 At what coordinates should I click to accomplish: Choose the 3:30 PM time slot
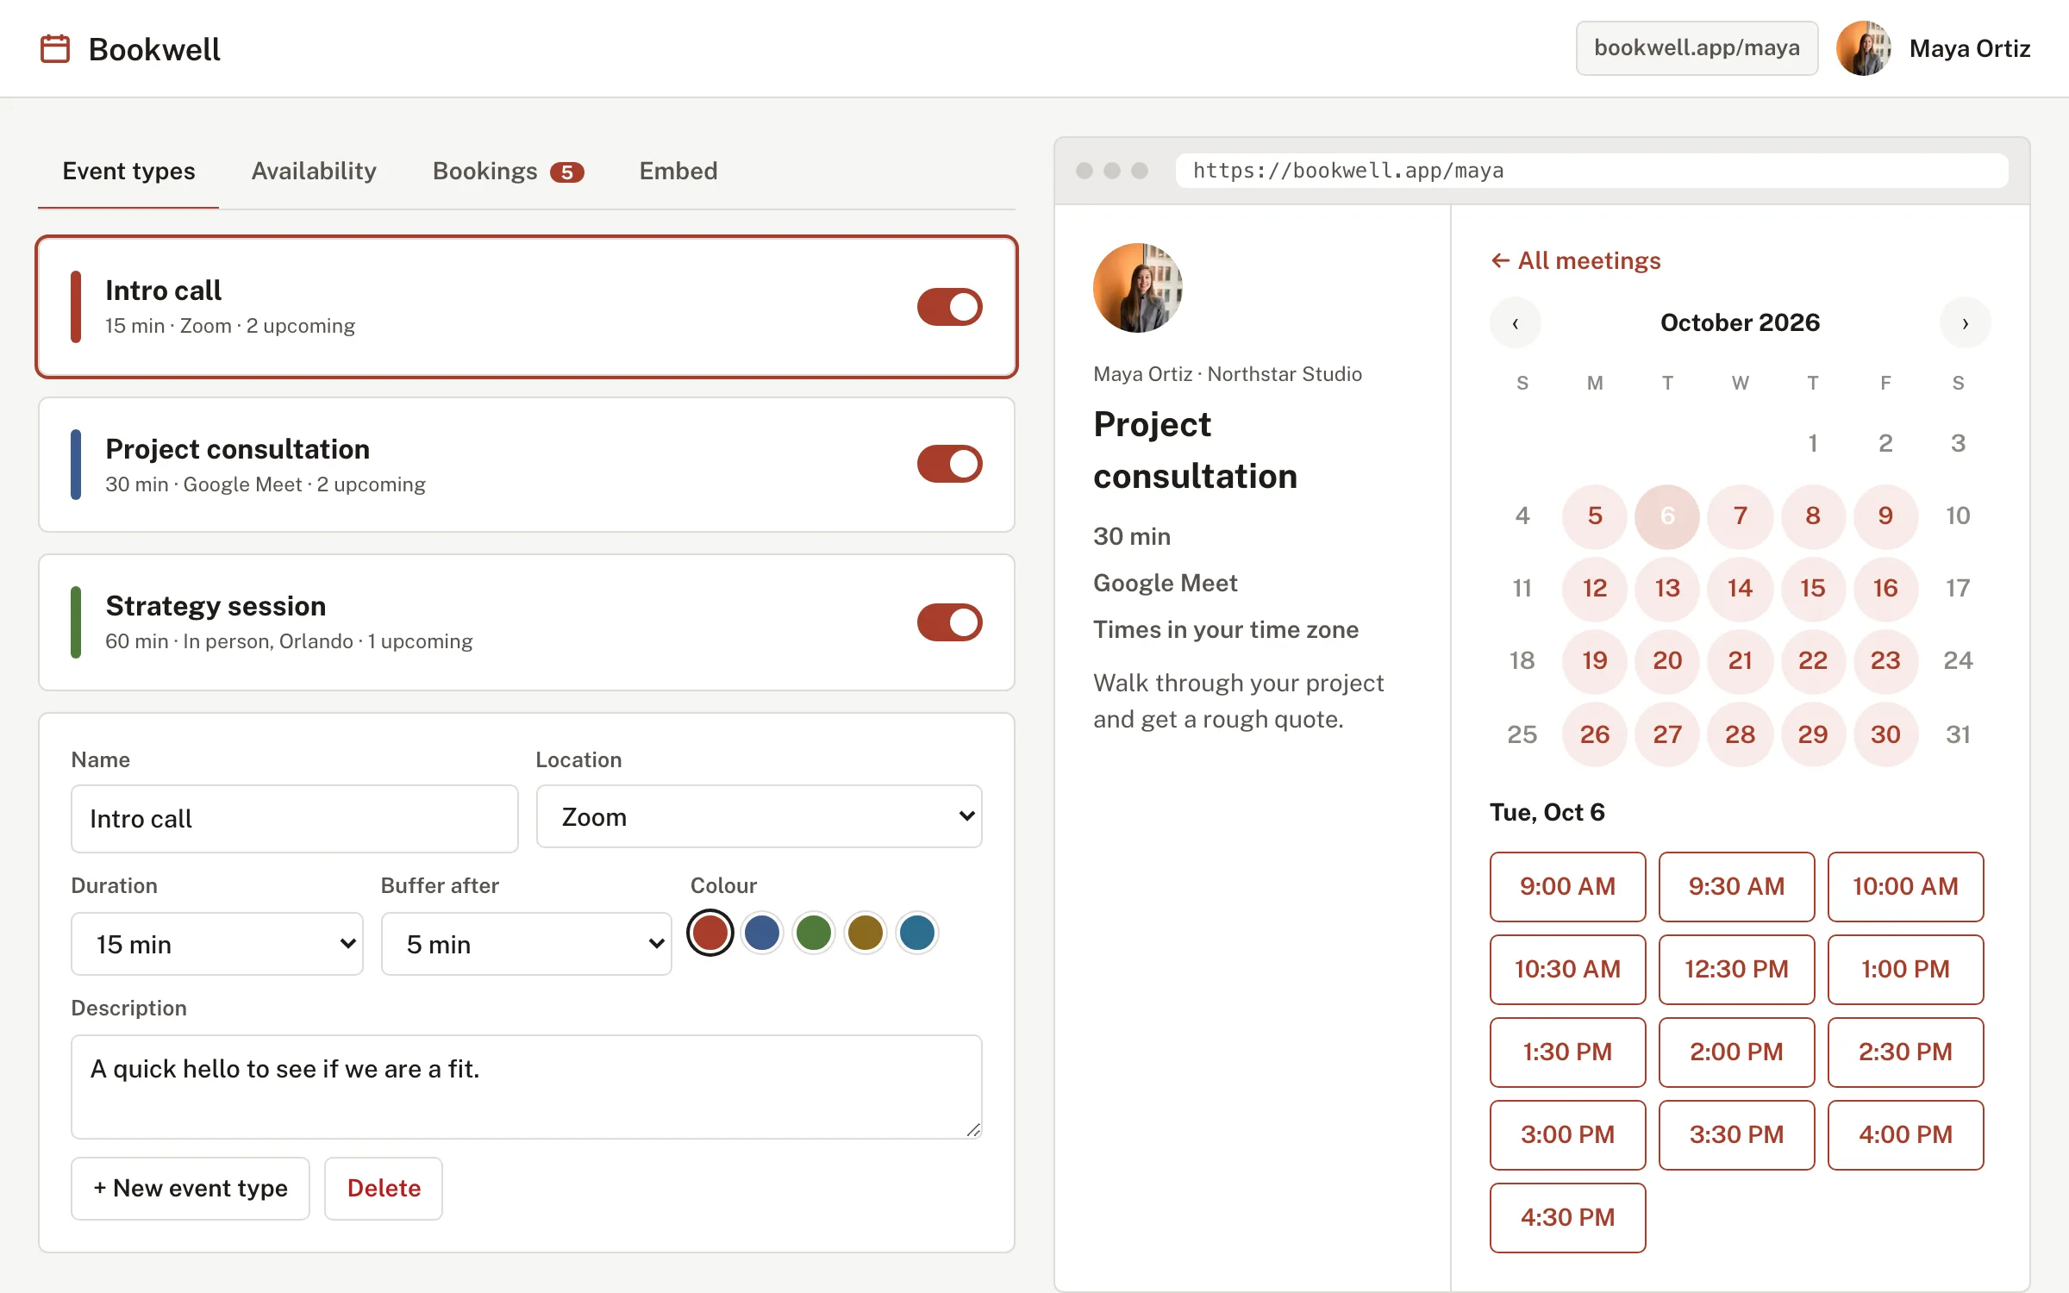[x=1736, y=1135]
